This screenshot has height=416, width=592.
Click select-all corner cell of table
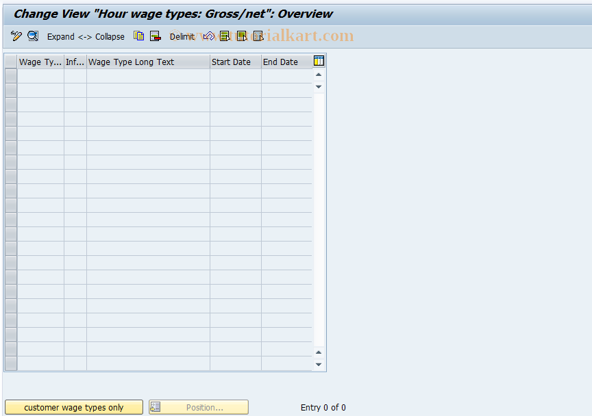coord(11,62)
